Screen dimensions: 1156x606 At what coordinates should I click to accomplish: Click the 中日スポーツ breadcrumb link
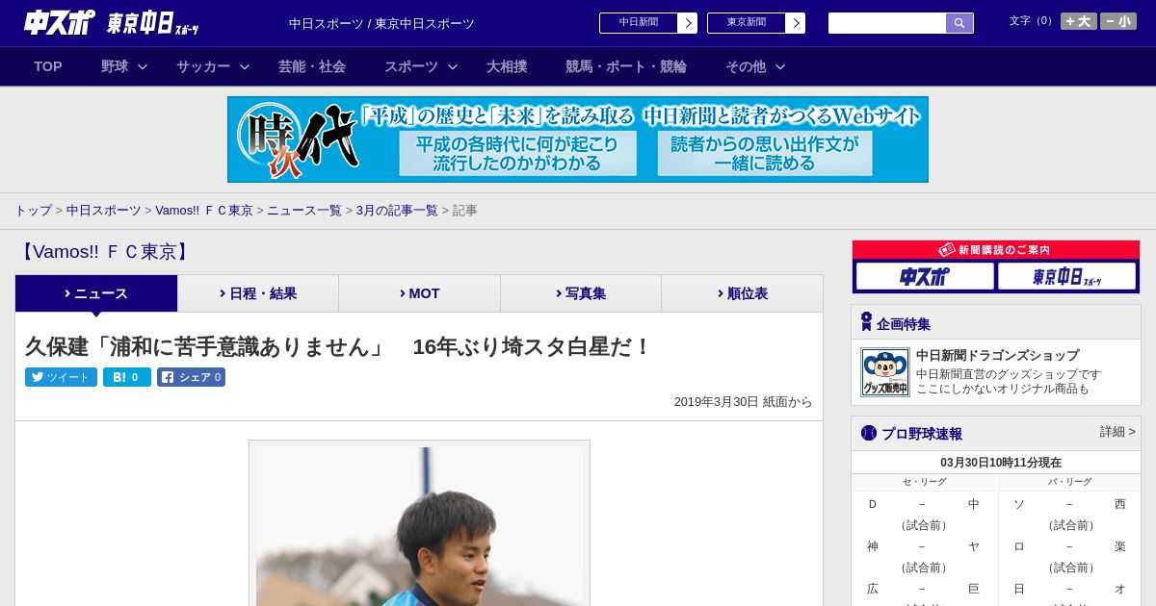click(x=103, y=211)
